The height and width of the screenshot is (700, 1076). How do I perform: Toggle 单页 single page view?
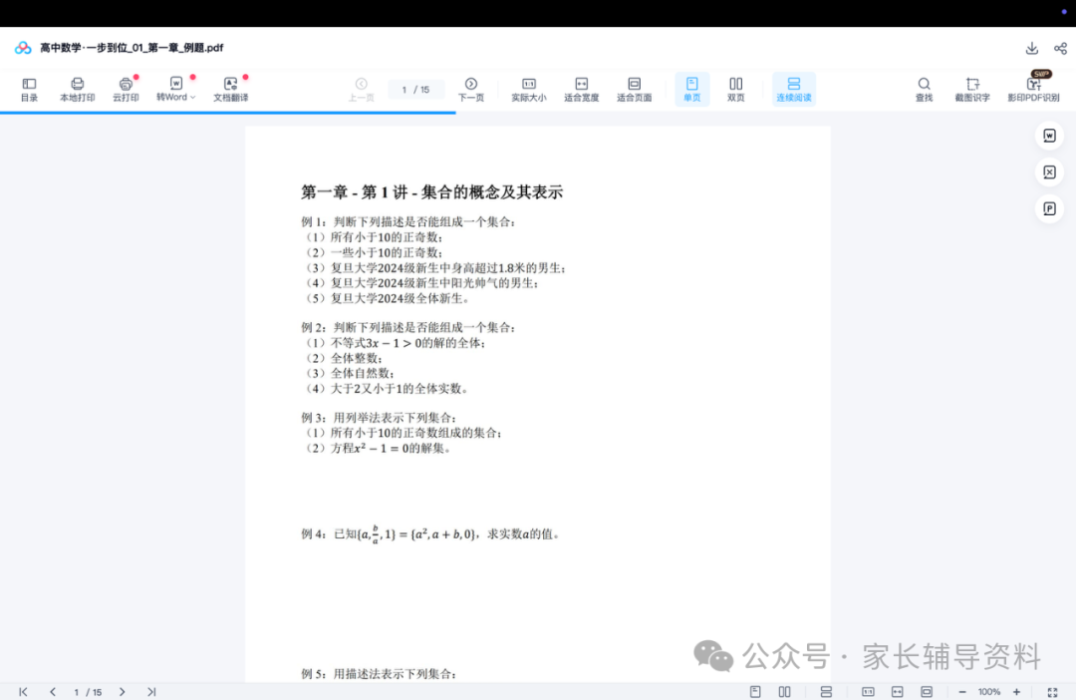click(691, 90)
